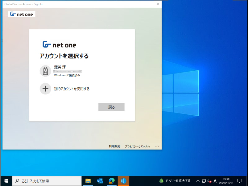The image size is (248, 186).
Task: Click the ここに入力して検索 taskbar search box
Action: [47, 181]
